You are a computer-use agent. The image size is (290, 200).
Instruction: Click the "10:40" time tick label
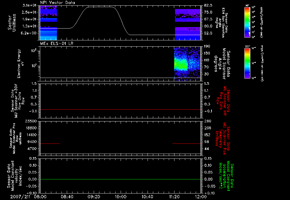[147, 197]
